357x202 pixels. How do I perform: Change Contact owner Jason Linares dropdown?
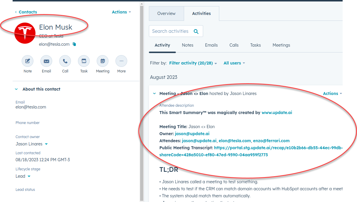click(32, 144)
